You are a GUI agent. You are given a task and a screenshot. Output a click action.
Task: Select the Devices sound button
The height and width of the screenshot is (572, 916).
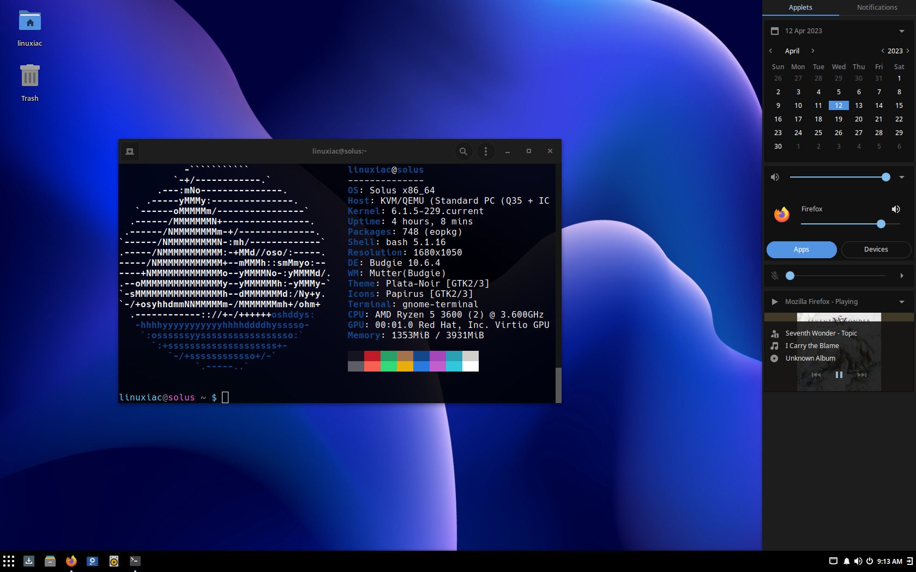876,250
